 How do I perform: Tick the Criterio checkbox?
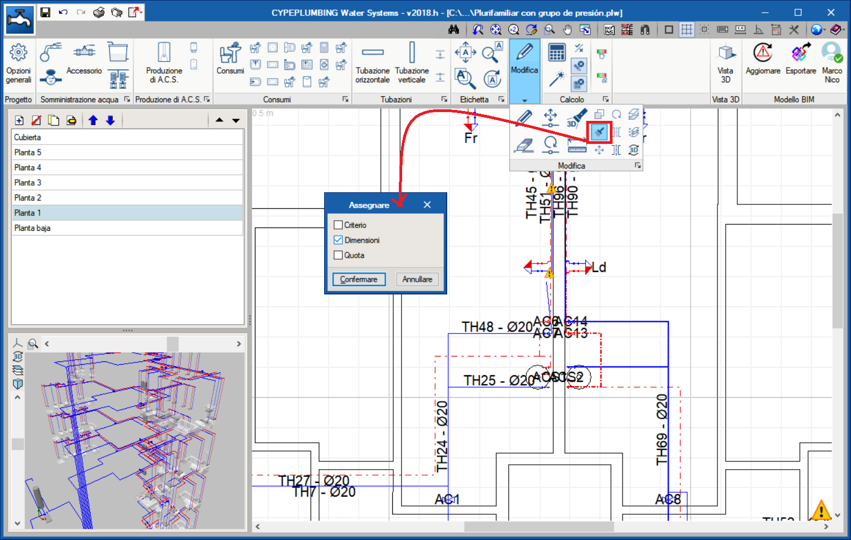pyautogui.click(x=338, y=225)
